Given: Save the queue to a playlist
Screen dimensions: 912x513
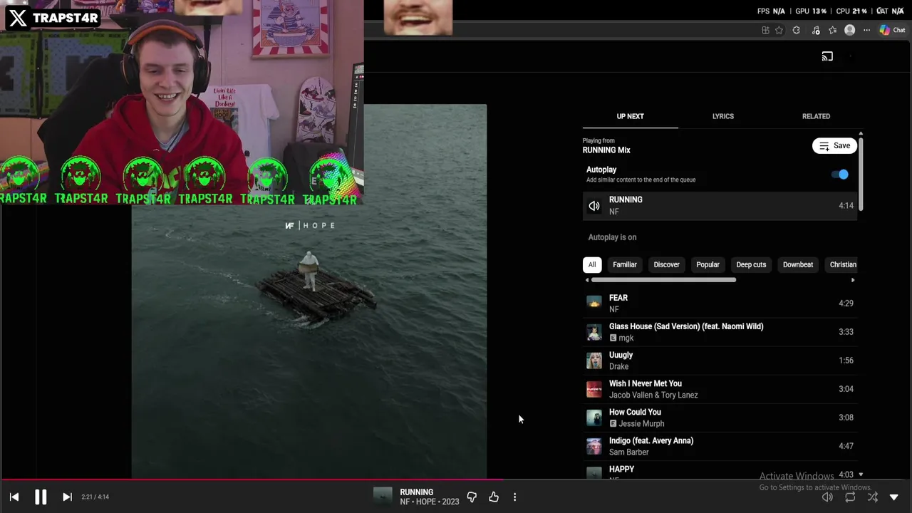Looking at the screenshot, I should [834, 146].
